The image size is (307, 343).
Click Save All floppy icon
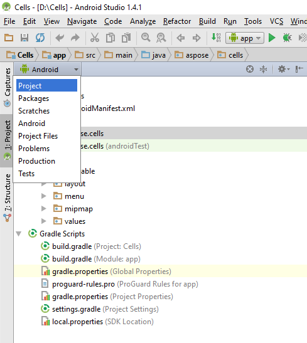[x=24, y=38]
